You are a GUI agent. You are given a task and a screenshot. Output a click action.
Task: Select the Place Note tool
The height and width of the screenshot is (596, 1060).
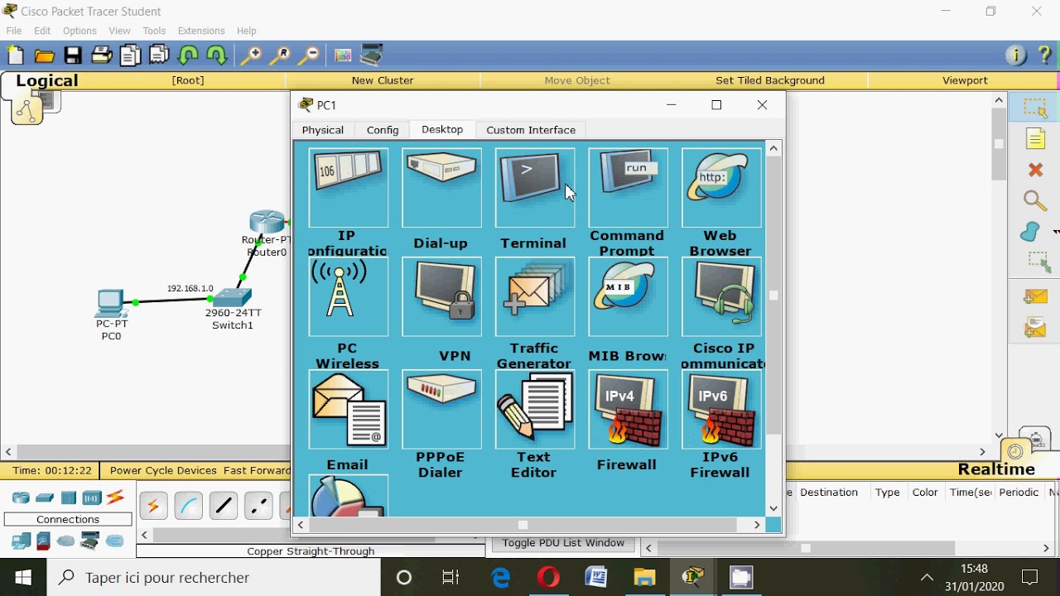pos(1036,138)
